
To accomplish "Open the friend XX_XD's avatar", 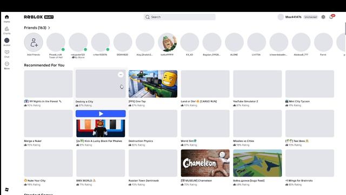I will 190,42.
